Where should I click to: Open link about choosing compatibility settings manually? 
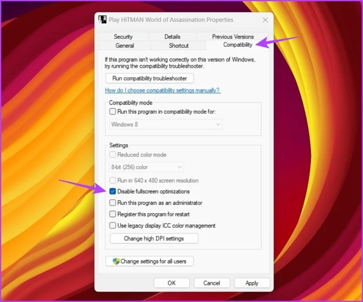(x=163, y=90)
